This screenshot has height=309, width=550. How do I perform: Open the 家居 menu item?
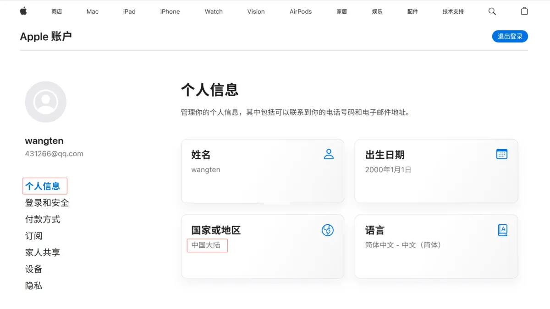pos(342,11)
